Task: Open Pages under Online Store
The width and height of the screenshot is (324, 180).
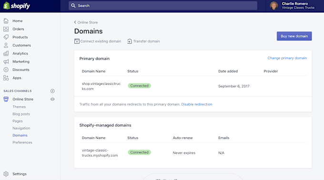Action: pyautogui.click(x=17, y=121)
